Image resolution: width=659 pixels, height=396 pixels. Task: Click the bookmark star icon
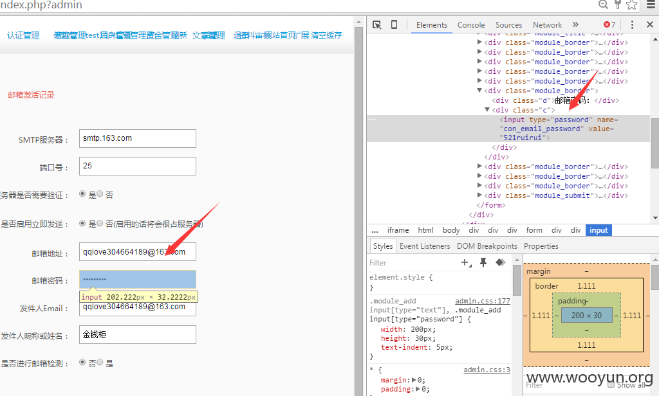tap(632, 4)
